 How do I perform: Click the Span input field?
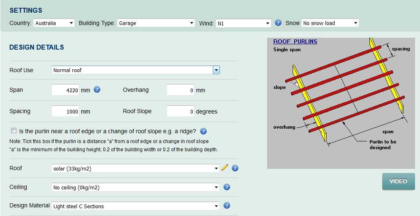(x=65, y=90)
